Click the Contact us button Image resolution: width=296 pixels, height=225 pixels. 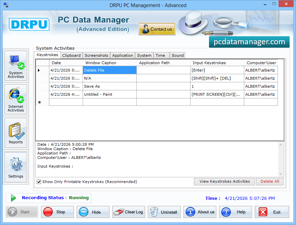coord(157,29)
